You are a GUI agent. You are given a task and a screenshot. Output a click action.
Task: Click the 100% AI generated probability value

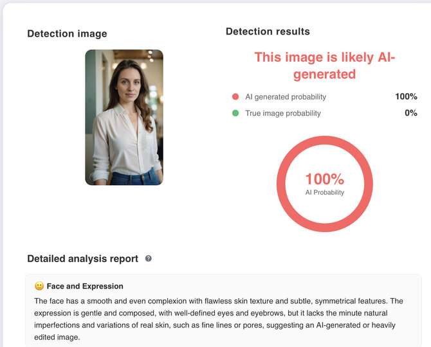coord(406,96)
